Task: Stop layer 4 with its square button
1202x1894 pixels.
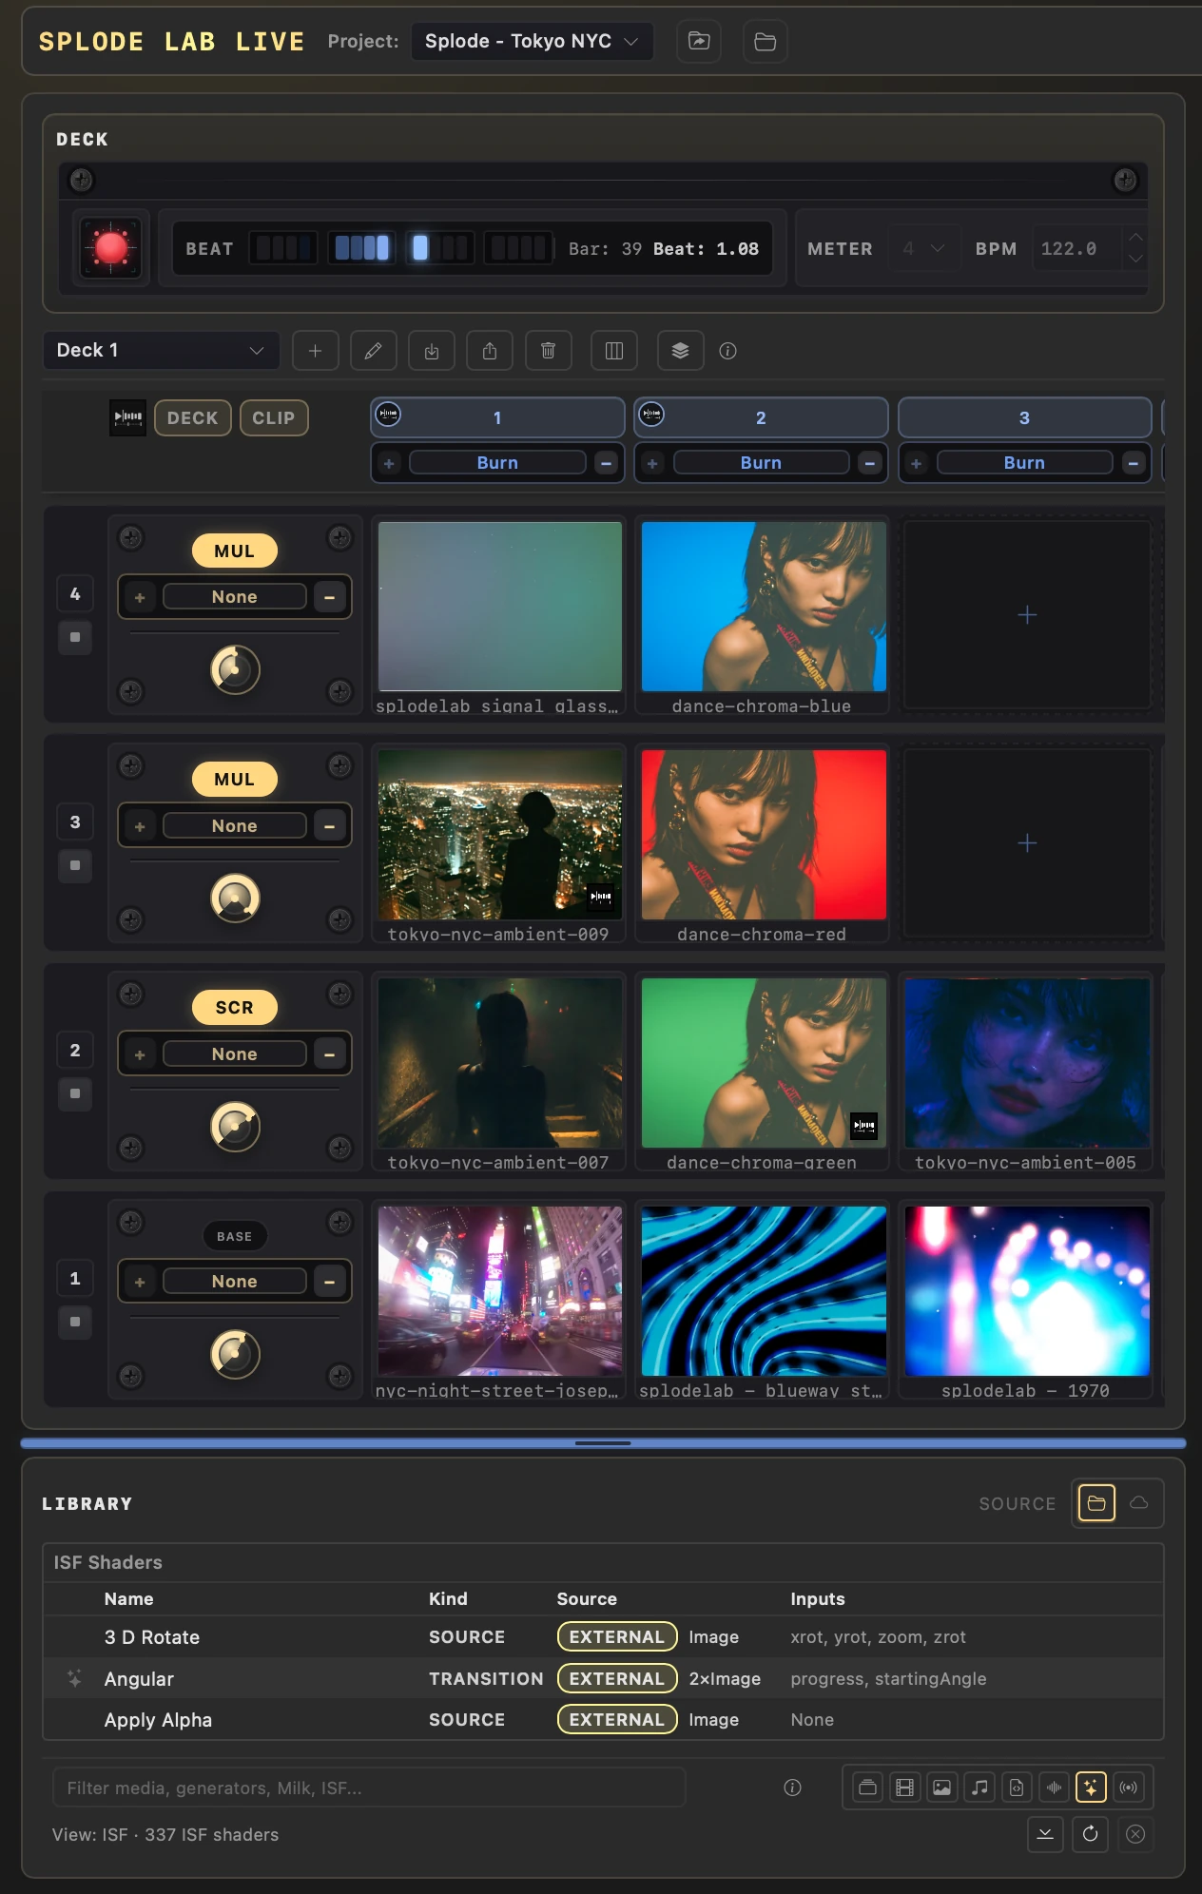Action: 75,637
